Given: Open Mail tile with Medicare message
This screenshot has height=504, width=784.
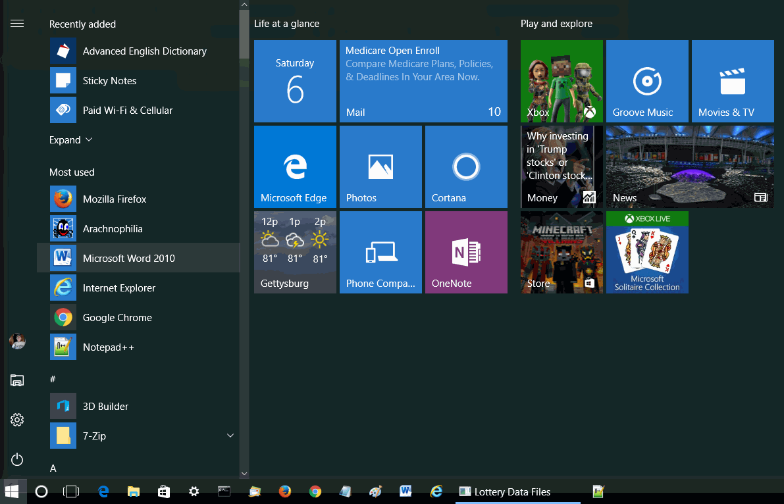Looking at the screenshot, I should [x=423, y=81].
